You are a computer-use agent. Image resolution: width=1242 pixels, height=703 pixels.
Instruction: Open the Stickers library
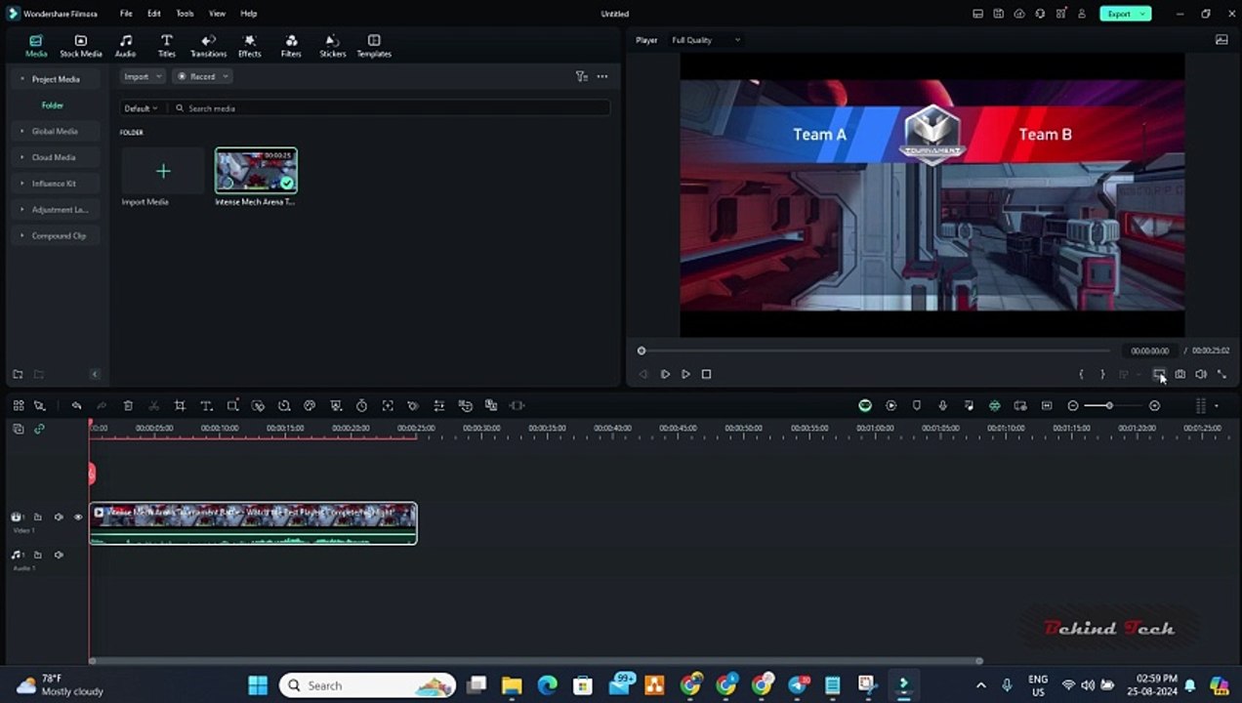click(333, 45)
